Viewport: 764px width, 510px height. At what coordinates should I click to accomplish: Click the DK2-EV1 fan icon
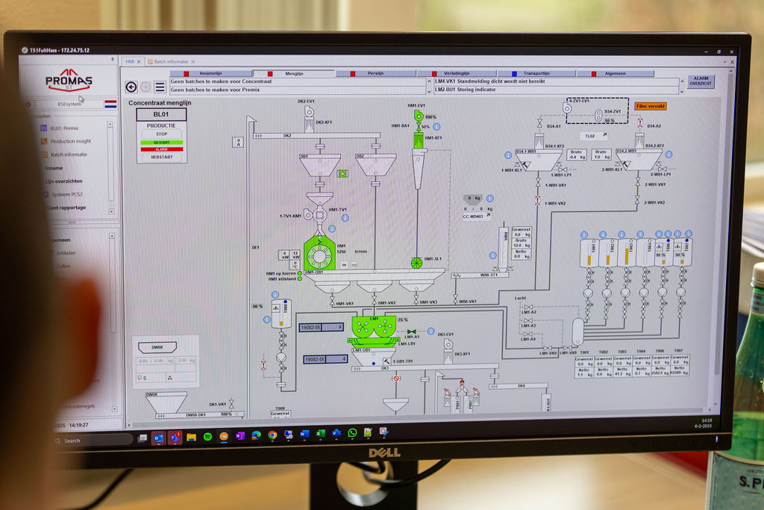pos(309,111)
